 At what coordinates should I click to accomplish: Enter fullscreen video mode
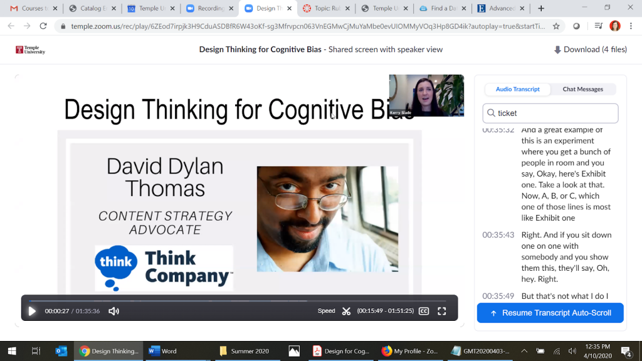(x=442, y=311)
